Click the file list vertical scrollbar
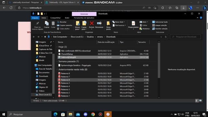The width and height of the screenshot is (208, 117). coord(159,60)
